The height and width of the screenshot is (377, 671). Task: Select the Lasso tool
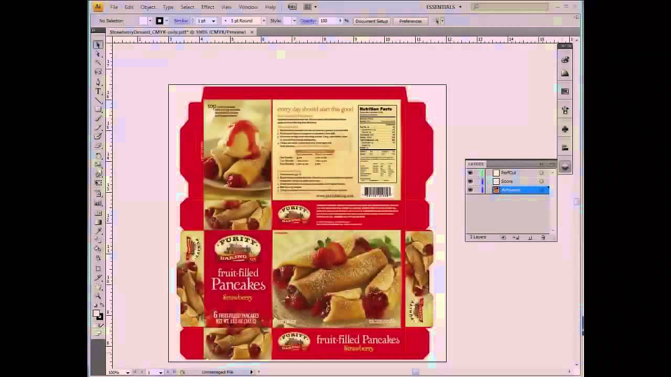click(x=98, y=72)
